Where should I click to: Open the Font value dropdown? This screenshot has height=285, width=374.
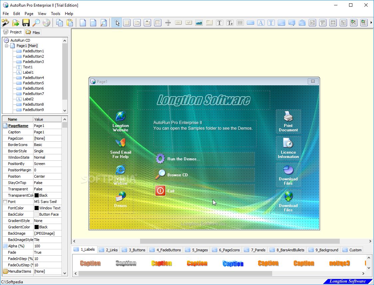click(47, 201)
